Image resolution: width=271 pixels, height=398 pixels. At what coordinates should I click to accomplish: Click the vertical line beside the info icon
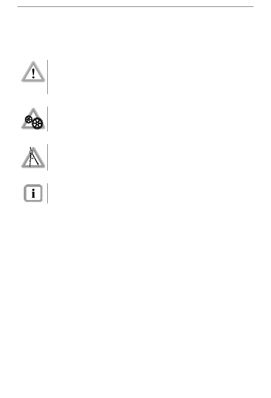click(47, 193)
